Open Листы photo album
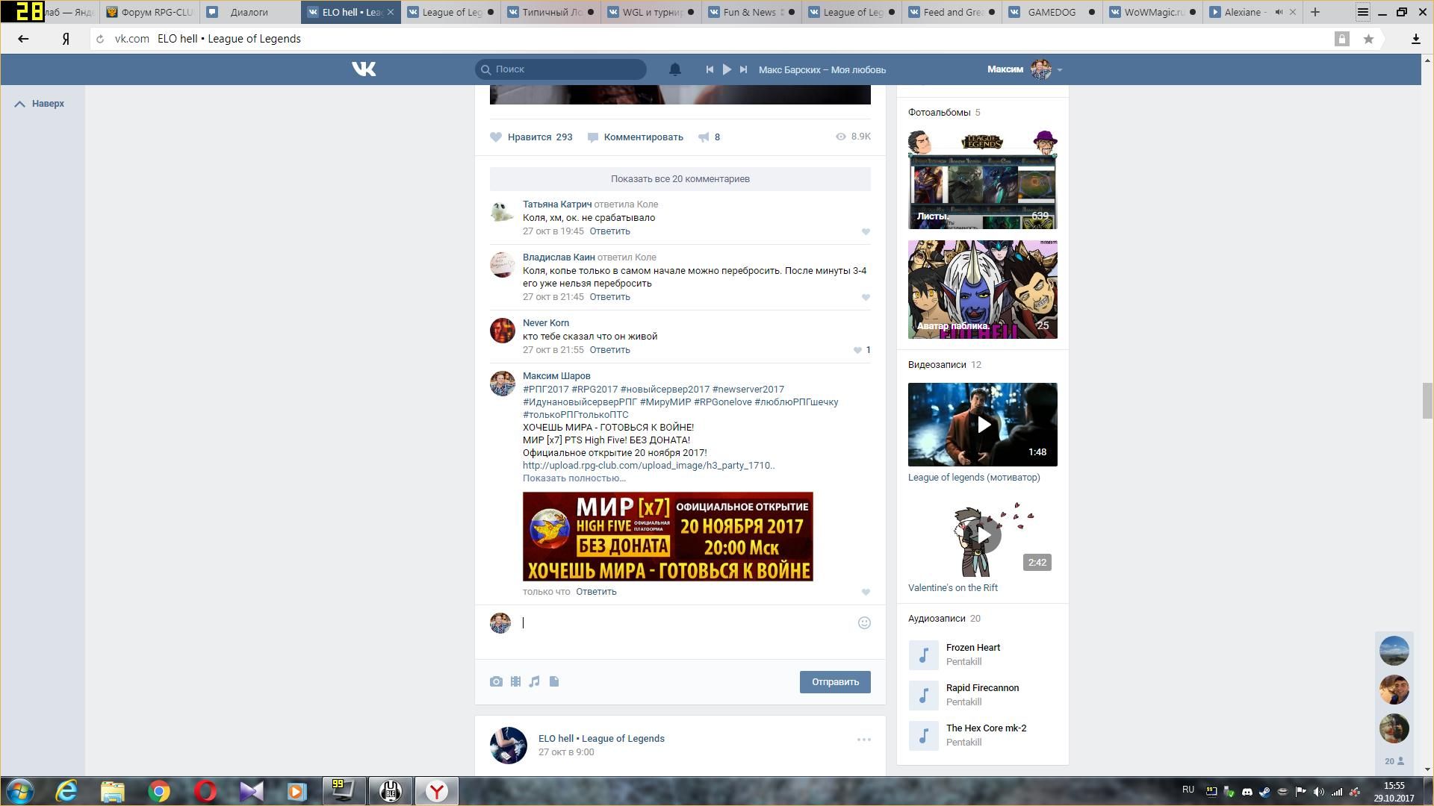The height and width of the screenshot is (806, 1434). (983, 179)
